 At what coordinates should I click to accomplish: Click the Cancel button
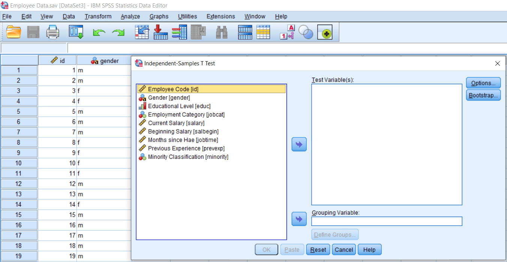(x=344, y=250)
